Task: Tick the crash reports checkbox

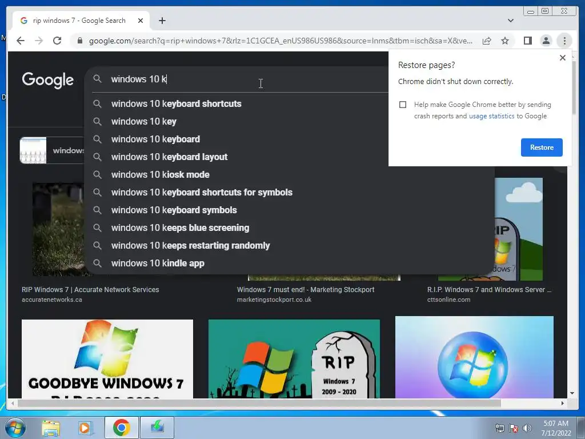Action: pos(403,105)
